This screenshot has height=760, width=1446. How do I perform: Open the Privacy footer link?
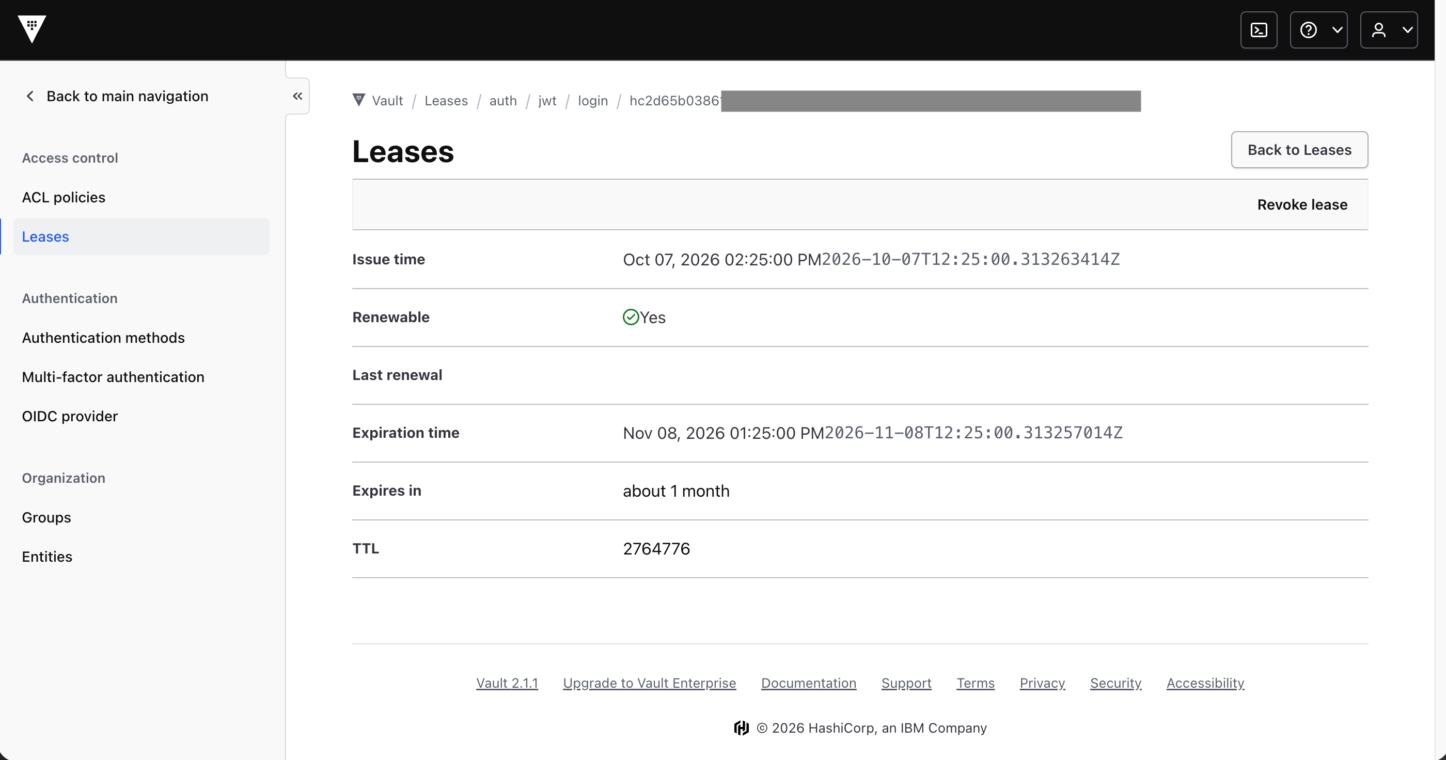click(x=1042, y=683)
